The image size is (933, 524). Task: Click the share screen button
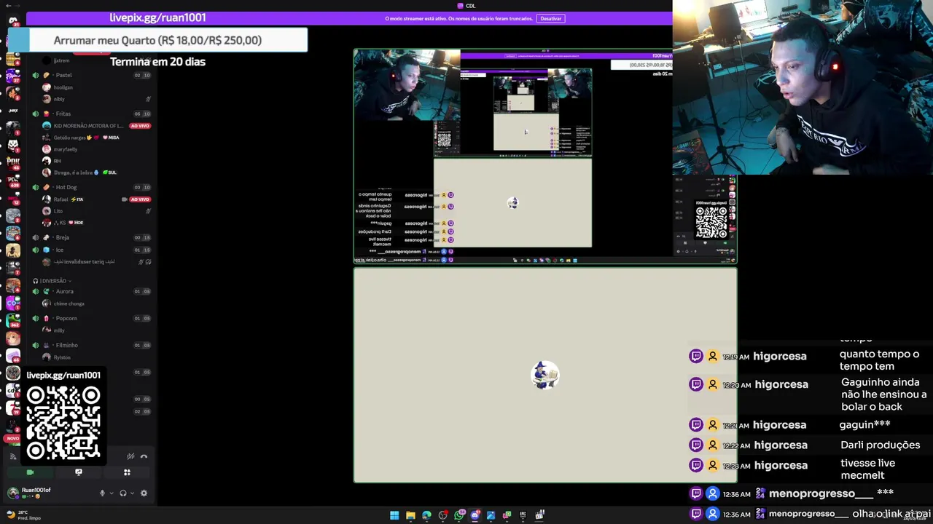79,472
